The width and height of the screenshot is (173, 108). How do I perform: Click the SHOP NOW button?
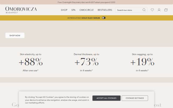pyautogui.click(x=15, y=35)
